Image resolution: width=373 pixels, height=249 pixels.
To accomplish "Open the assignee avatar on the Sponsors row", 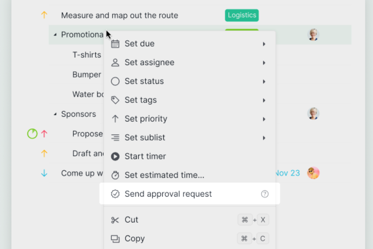I will coord(313,114).
